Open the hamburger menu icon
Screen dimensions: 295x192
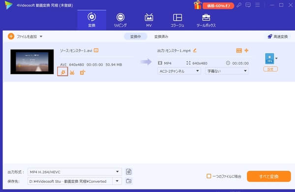pos(257,5)
